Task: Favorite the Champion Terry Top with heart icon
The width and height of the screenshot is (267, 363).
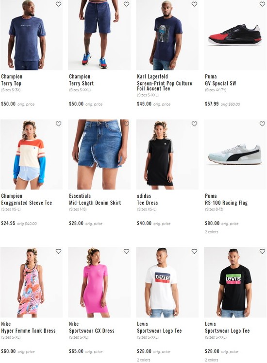Action: tap(59, 4)
